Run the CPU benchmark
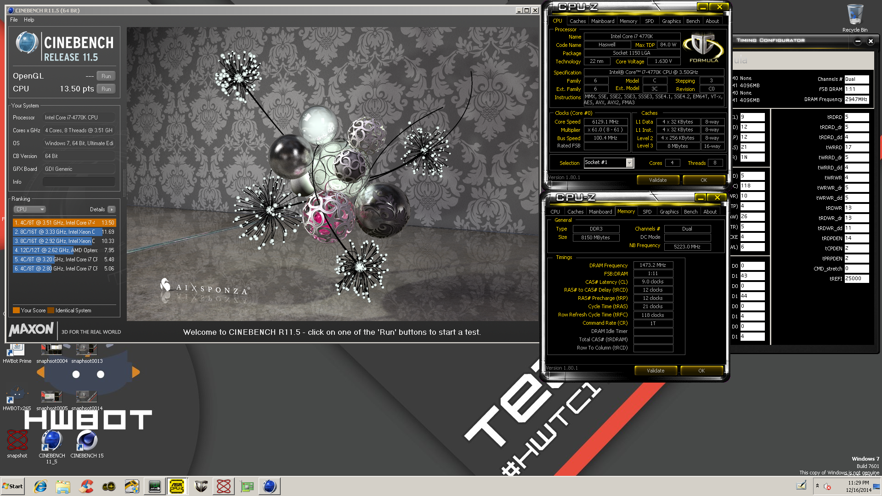Image resolution: width=882 pixels, height=496 pixels. point(106,89)
